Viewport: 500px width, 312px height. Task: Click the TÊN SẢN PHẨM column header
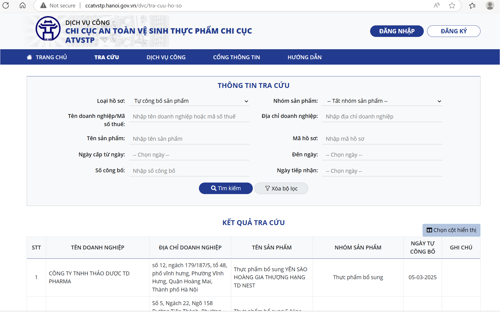(x=272, y=248)
